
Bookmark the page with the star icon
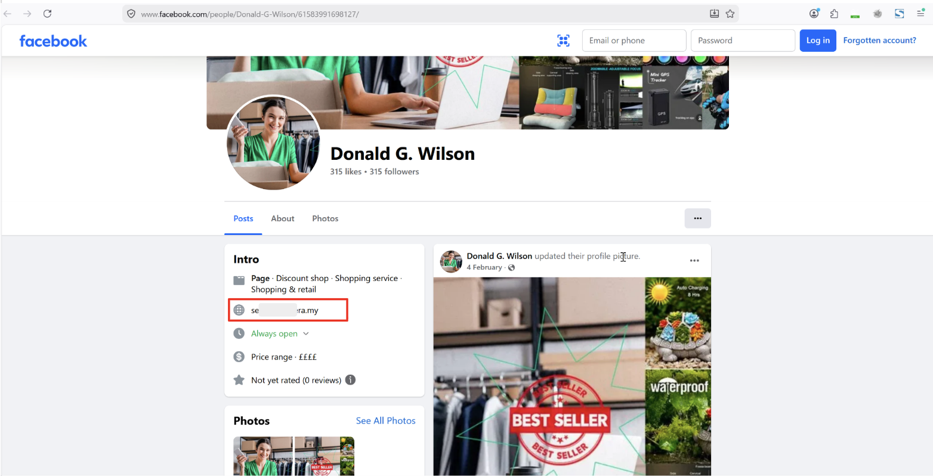pos(730,14)
